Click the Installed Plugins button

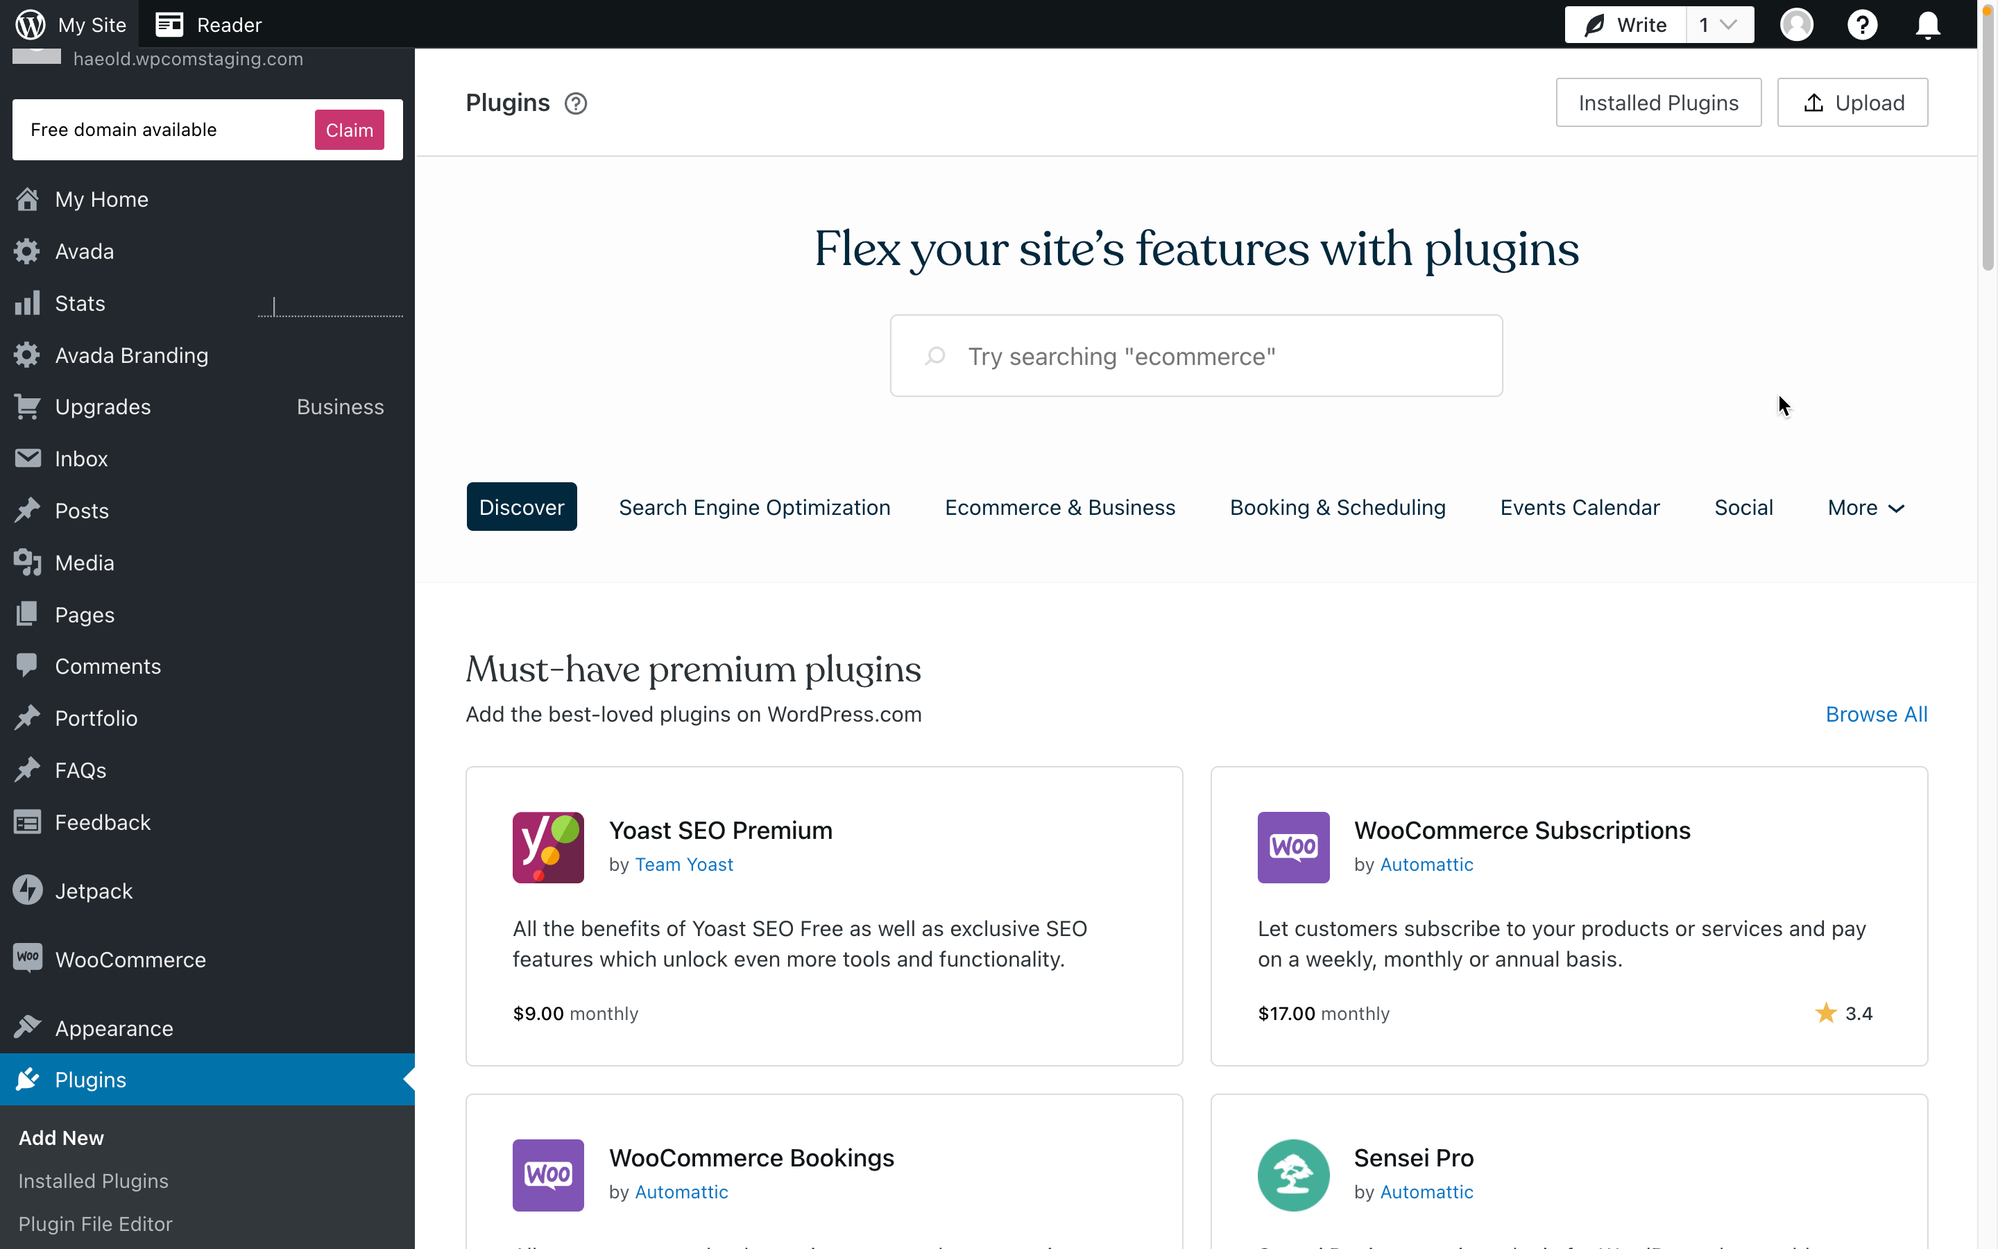pos(1659,103)
